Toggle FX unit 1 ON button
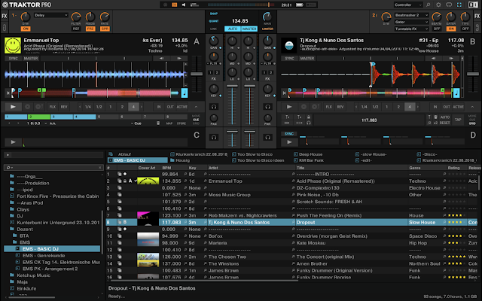 tap(26, 29)
